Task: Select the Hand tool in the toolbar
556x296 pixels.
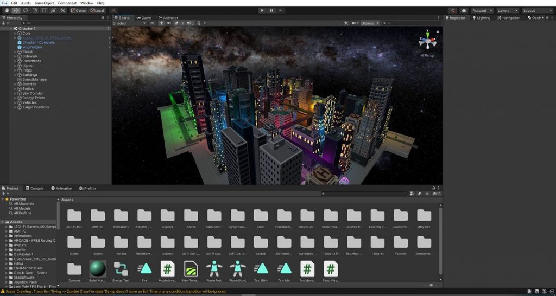Action: pos(7,11)
